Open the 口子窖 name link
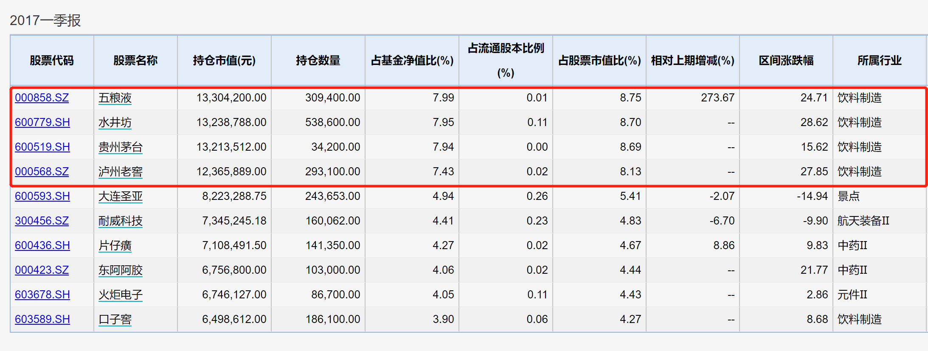The width and height of the screenshot is (928, 351). point(115,320)
